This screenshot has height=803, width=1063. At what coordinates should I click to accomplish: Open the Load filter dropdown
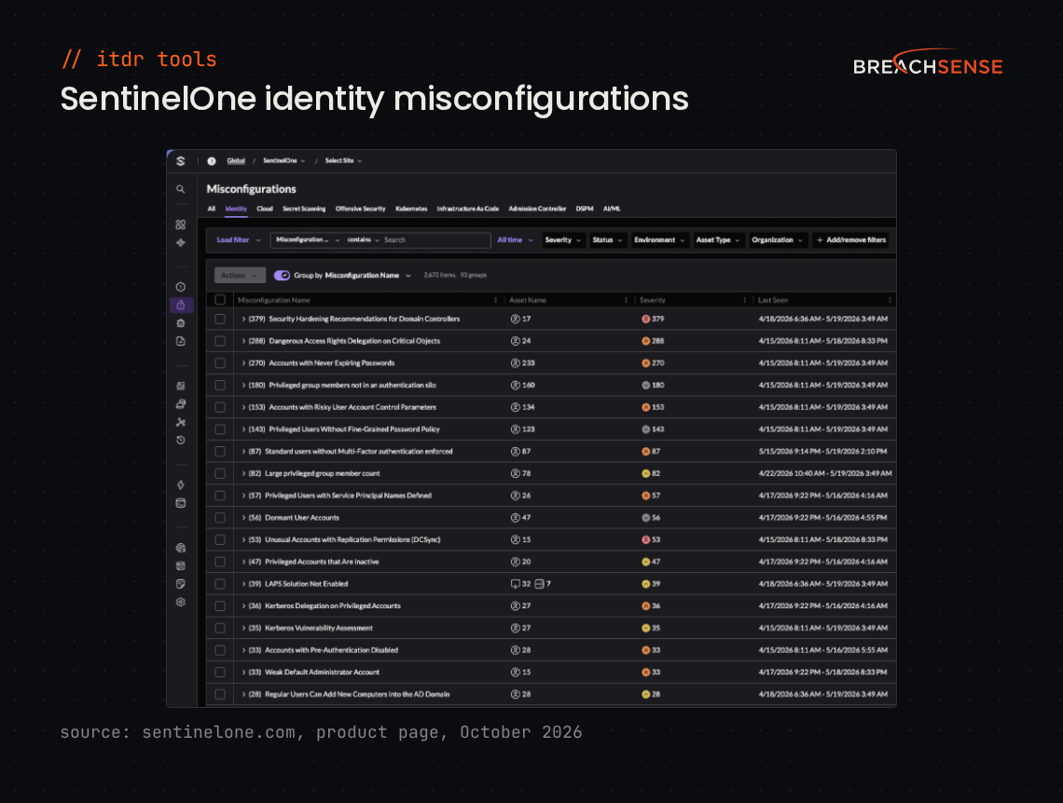tap(239, 240)
